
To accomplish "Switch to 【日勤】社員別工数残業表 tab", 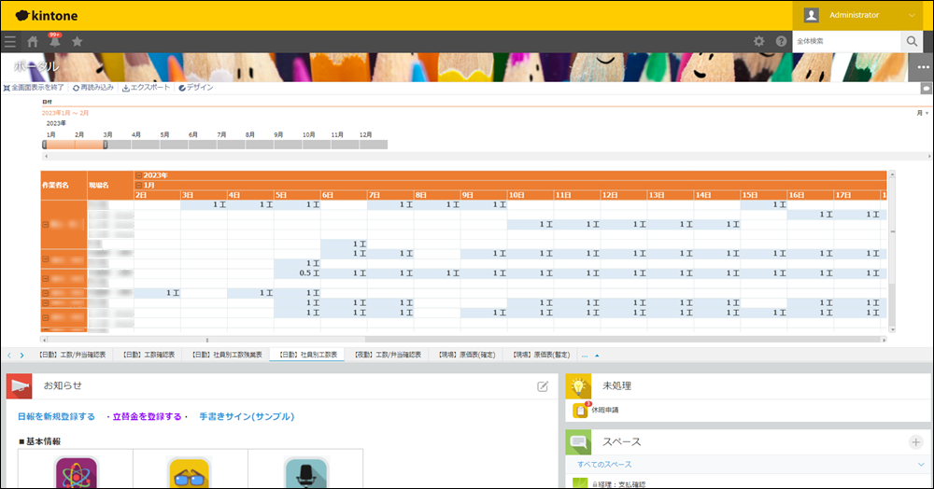I will (227, 356).
